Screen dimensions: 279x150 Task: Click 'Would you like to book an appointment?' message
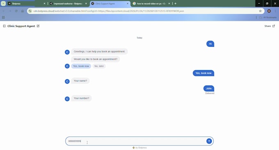click(x=96, y=59)
